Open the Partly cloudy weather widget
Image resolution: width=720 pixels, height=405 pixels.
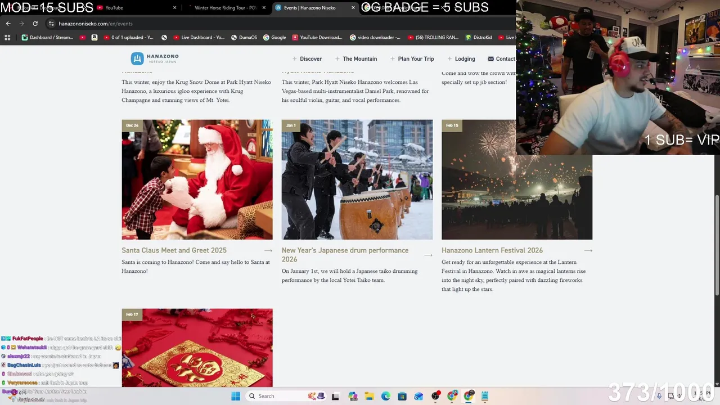coord(25,396)
